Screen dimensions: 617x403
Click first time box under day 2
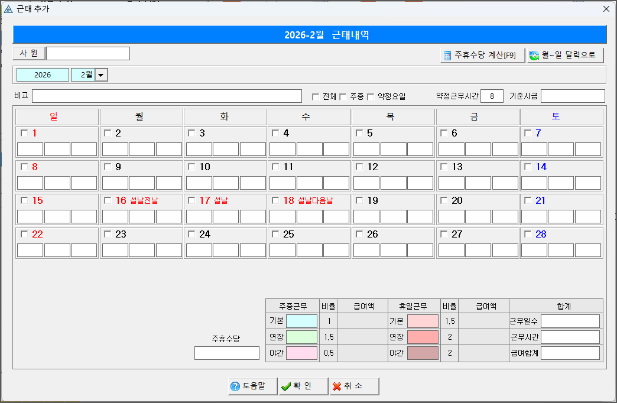[115, 149]
